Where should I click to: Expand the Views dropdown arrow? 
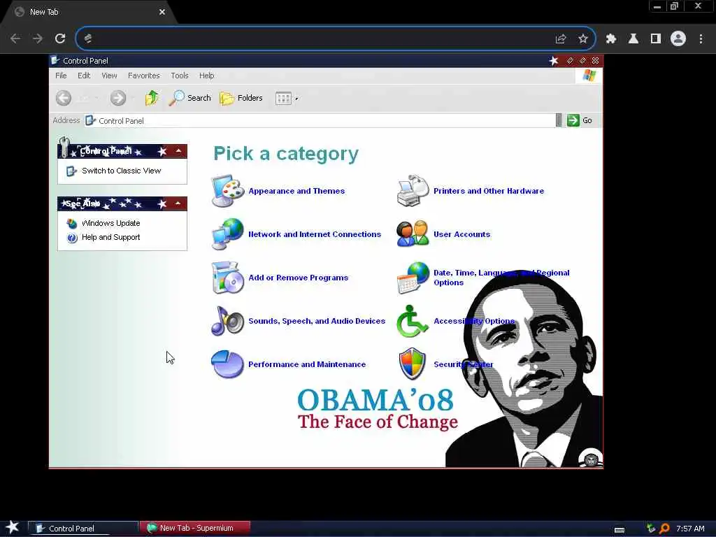(x=296, y=99)
